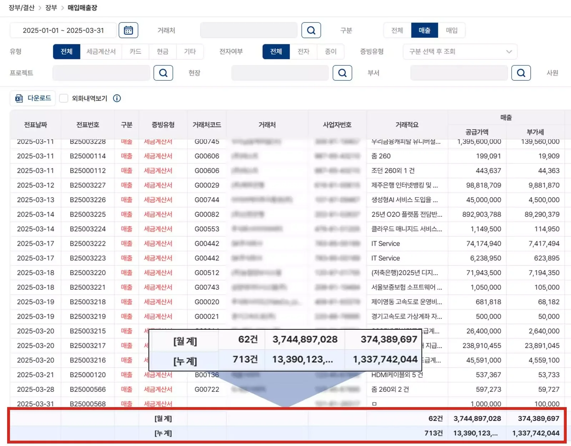Viewport: 571px width, 446px height.
Task: Click the 거래처 search magnifier icon
Action: pos(311,30)
